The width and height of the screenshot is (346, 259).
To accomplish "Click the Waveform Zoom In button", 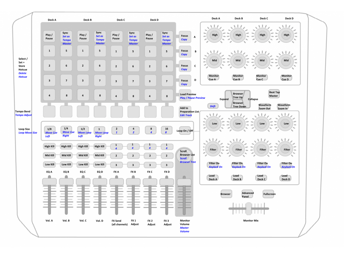I will point(284,107).
